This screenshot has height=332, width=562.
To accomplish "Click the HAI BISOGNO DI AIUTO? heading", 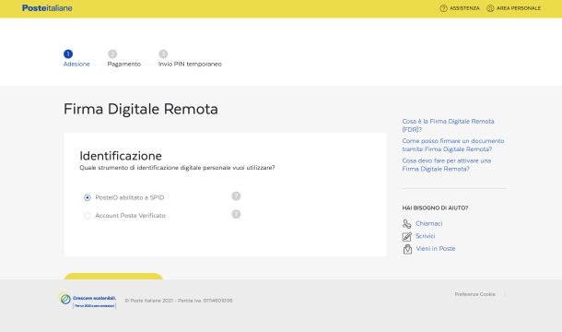I will [435, 207].
